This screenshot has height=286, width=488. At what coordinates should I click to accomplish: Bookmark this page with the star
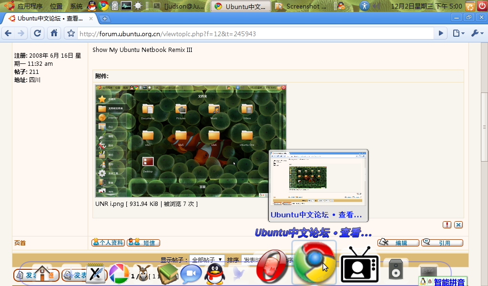(x=71, y=33)
